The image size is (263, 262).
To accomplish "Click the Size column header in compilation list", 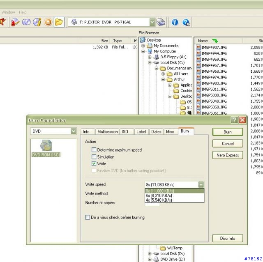I will tap(94, 41).
